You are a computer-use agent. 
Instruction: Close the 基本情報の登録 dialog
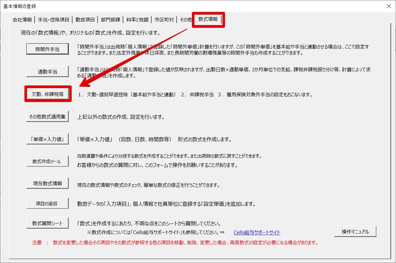389,6
